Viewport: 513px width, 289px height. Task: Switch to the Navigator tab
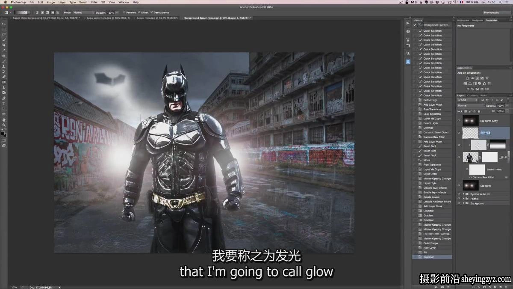pos(478,20)
